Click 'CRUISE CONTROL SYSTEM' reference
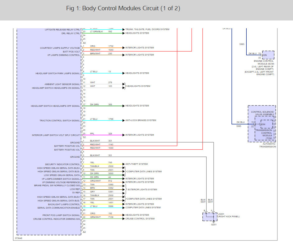Image resolution: width=293 pixels, height=248 pixels. tap(140, 219)
